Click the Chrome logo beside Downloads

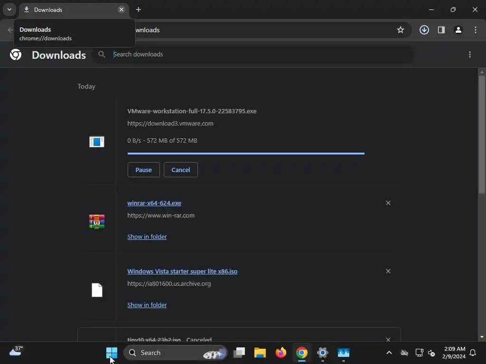click(16, 55)
